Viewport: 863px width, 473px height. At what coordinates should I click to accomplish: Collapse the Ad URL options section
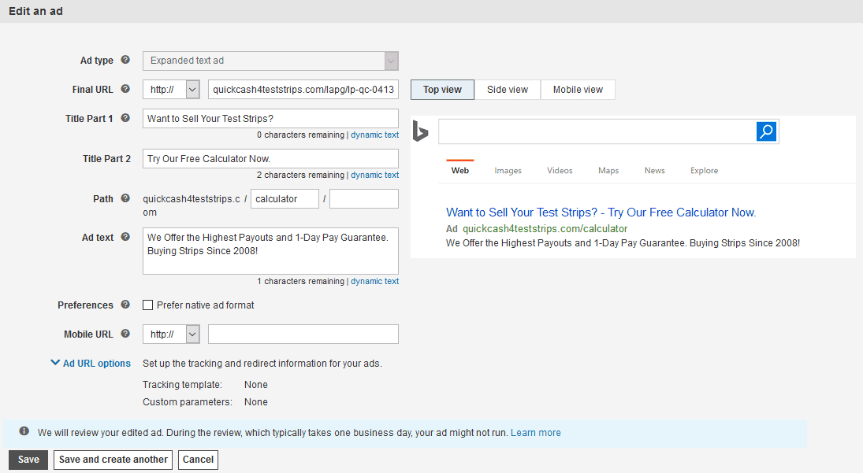click(91, 363)
